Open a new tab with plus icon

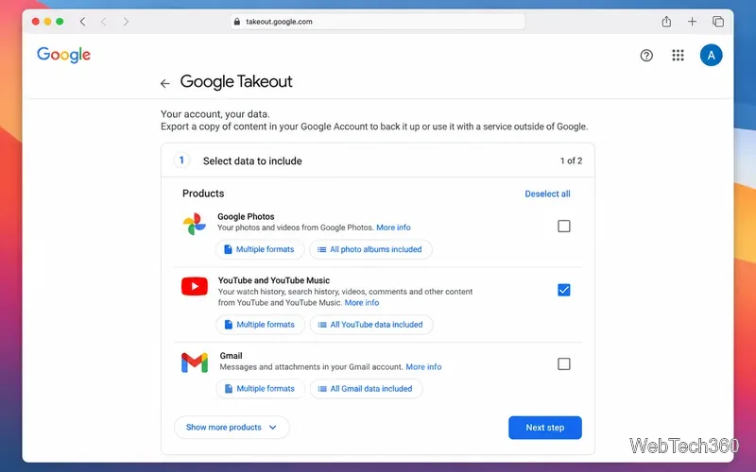[692, 21]
